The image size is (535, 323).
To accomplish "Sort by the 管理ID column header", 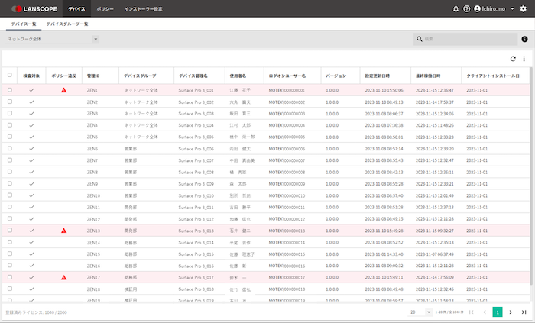I will coord(93,76).
